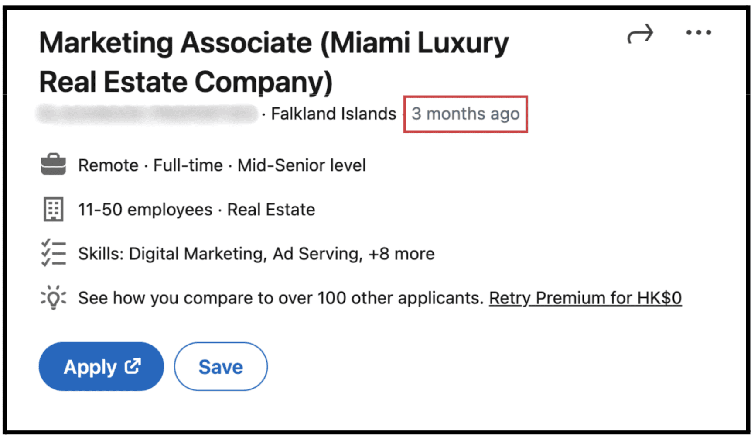The image size is (751, 441).
Task: Click the skills checklist icon
Action: pos(53,253)
